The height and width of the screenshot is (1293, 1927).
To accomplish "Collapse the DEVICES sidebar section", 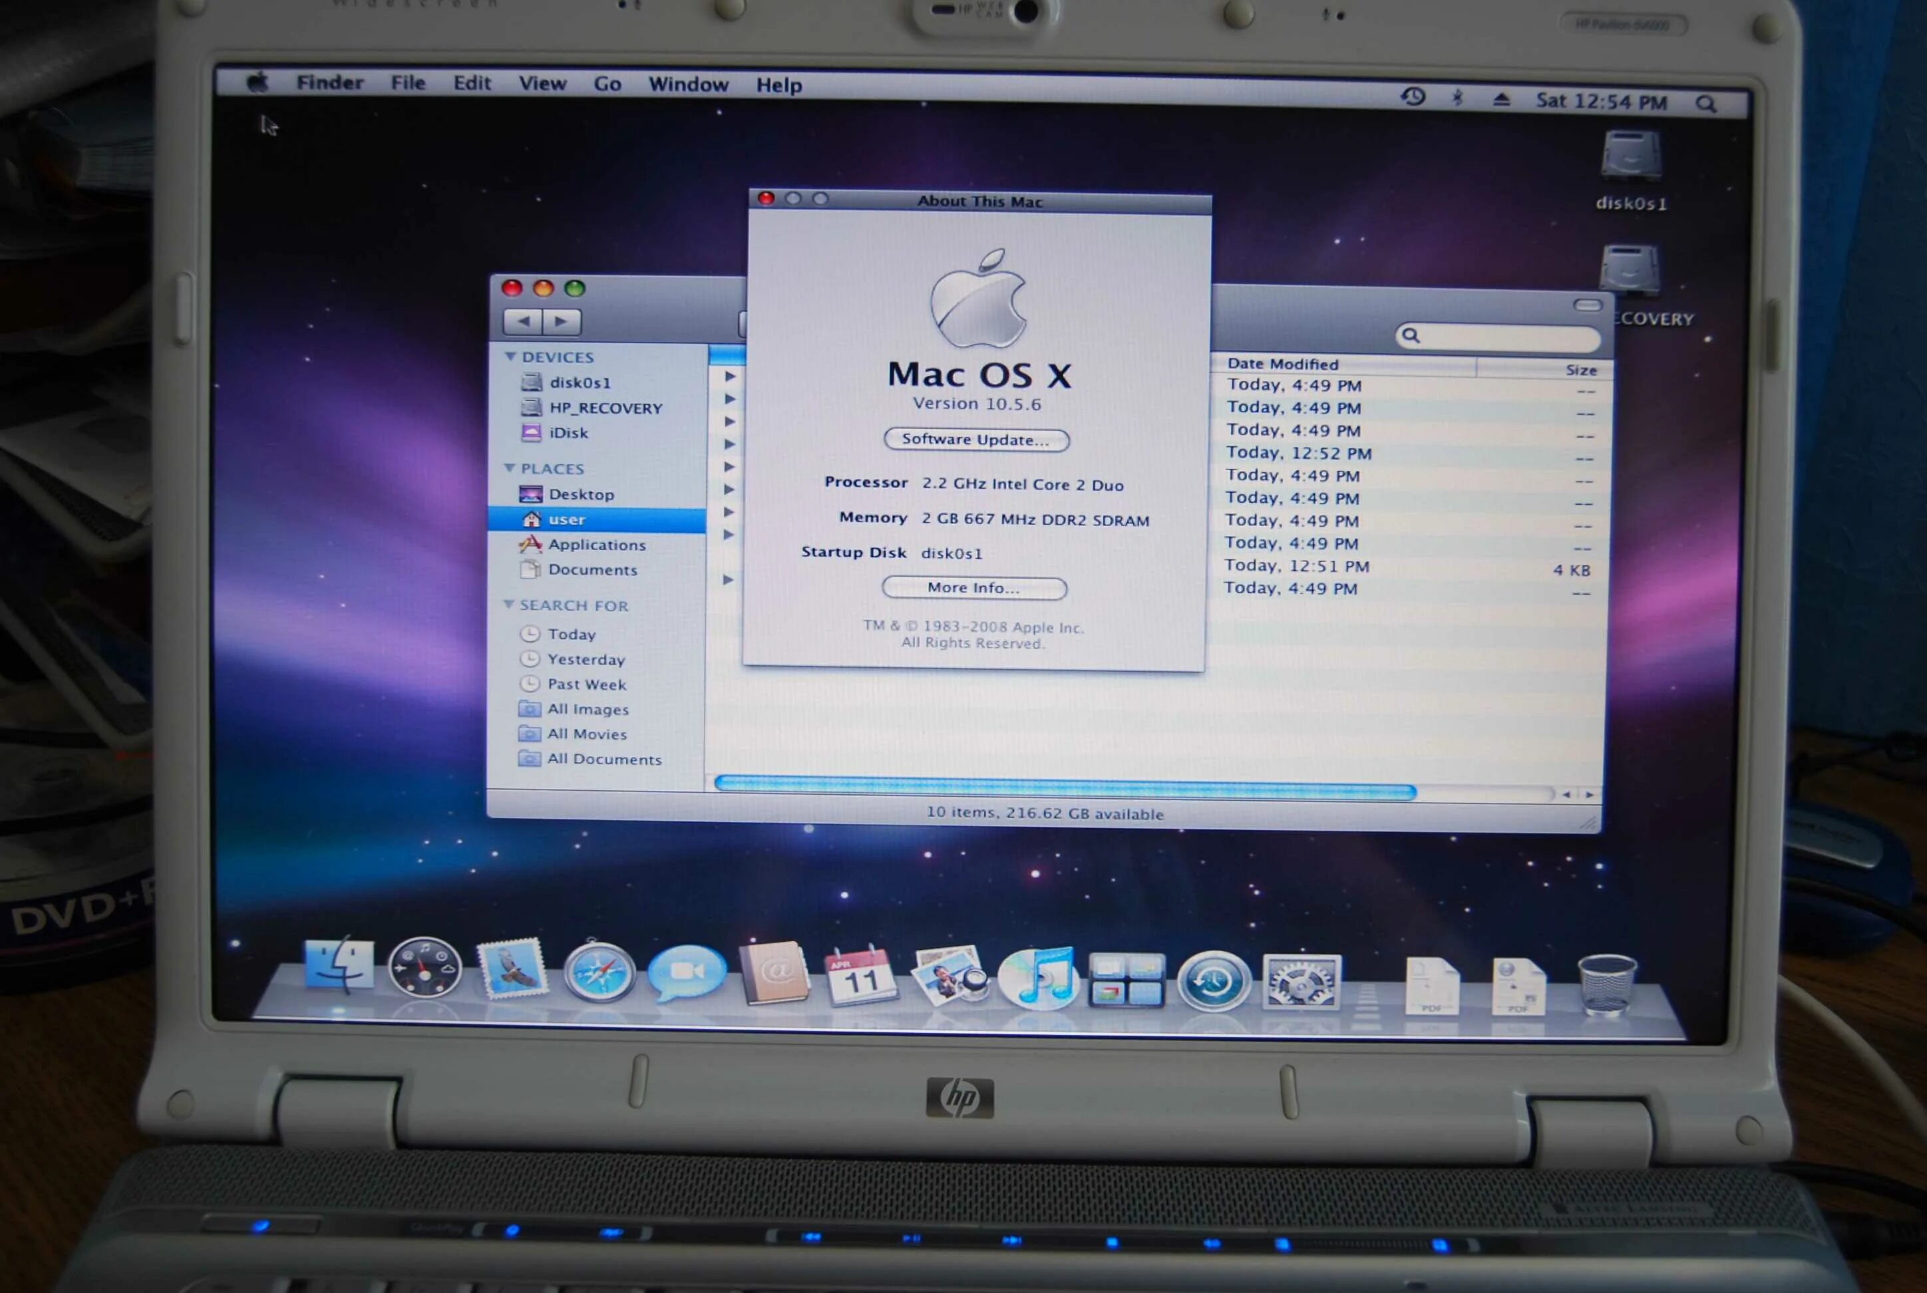I will [x=510, y=357].
